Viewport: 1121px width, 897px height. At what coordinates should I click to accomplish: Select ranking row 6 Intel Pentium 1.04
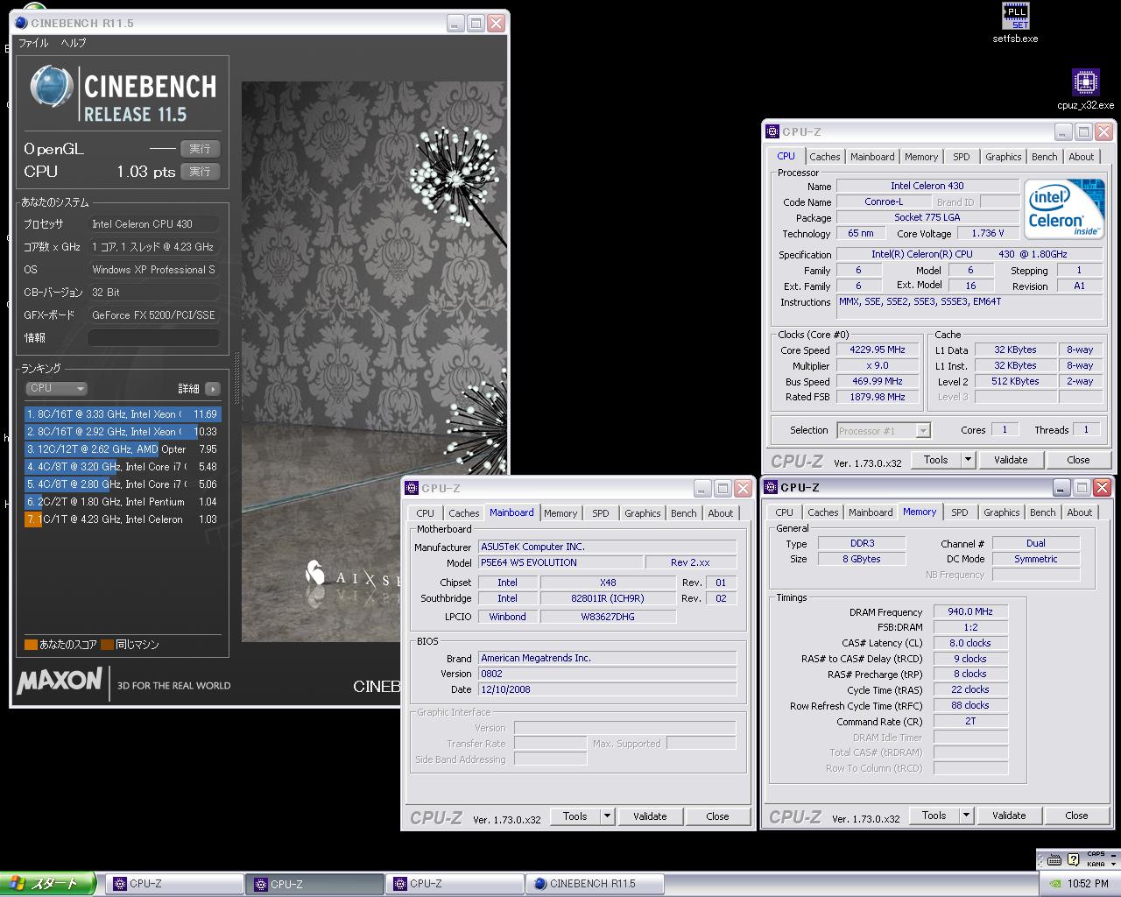(x=123, y=502)
